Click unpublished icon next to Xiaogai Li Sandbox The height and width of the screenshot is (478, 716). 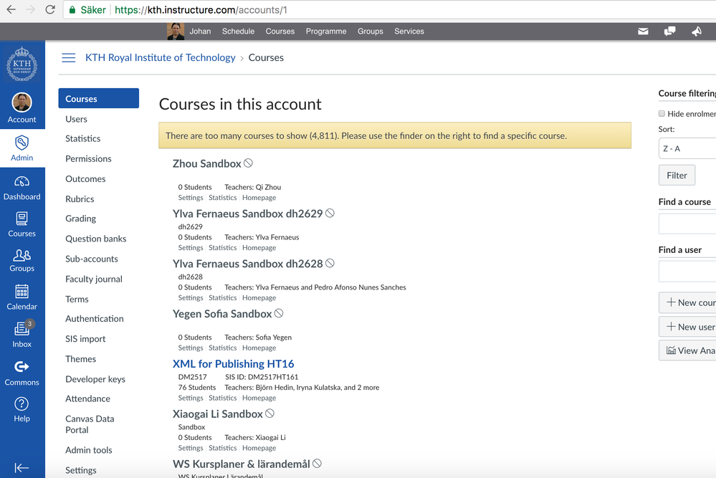269,414
